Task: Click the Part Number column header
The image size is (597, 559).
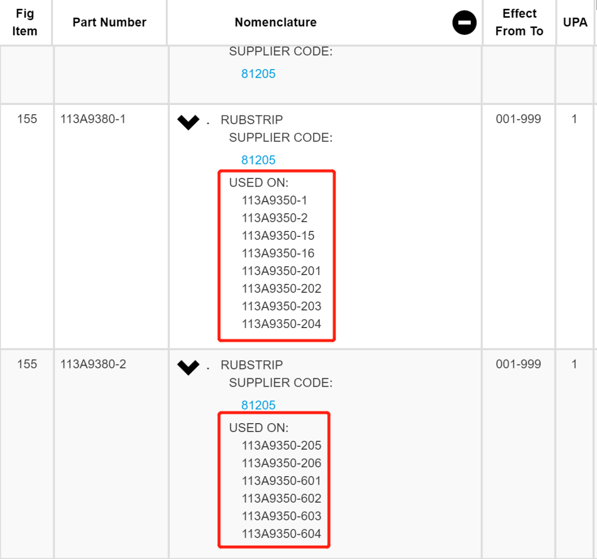Action: pos(109,23)
